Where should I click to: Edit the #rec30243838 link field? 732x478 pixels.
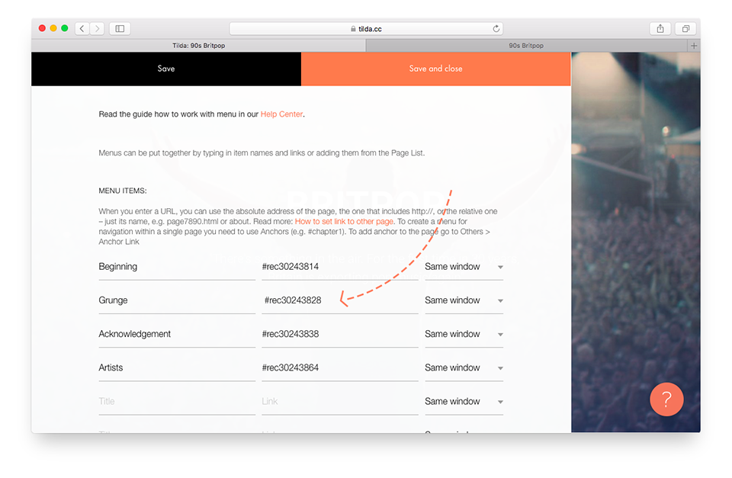[x=340, y=334]
